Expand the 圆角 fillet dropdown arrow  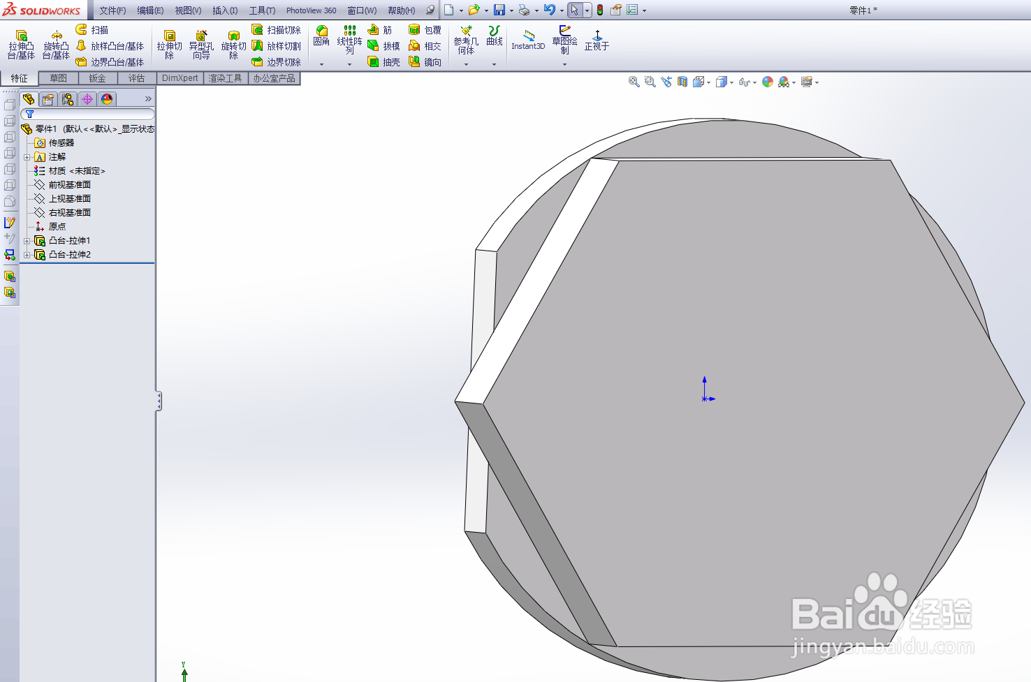pos(321,64)
